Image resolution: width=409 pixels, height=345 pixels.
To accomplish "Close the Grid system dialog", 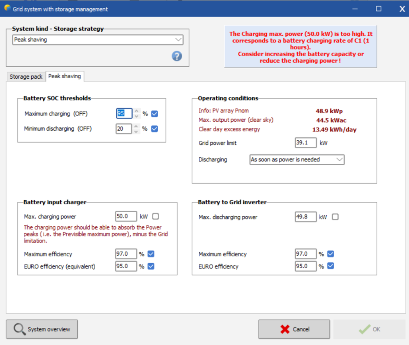I will pyautogui.click(x=402, y=8).
